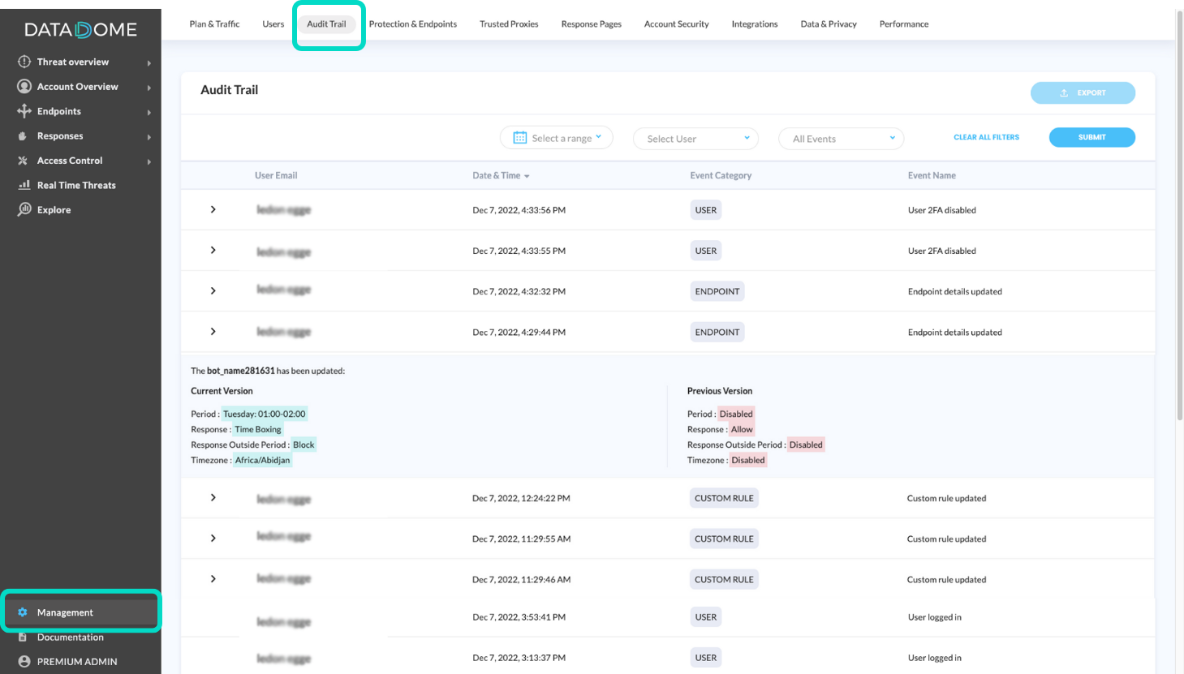This screenshot has width=1184, height=674.
Task: Expand the first User 2FA disabled entry
Action: point(213,209)
